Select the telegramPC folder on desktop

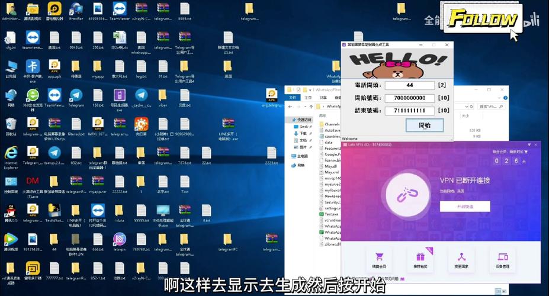pos(228,242)
